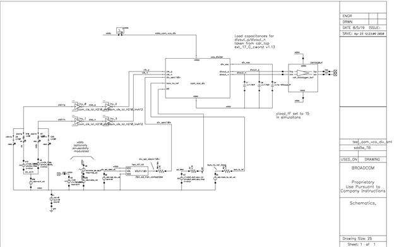Click the Load capacitances annotation text
Image resolution: width=404 pixels, height=247 pixels.
click(254, 42)
